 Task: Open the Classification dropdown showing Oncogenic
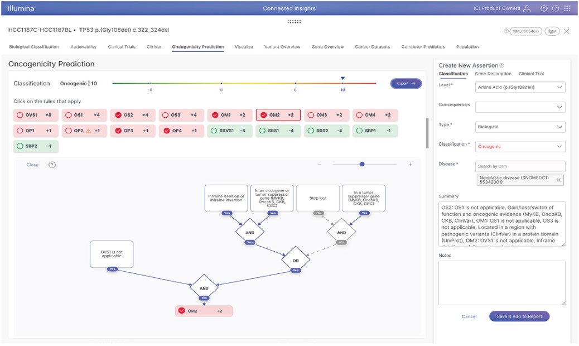tap(520, 147)
